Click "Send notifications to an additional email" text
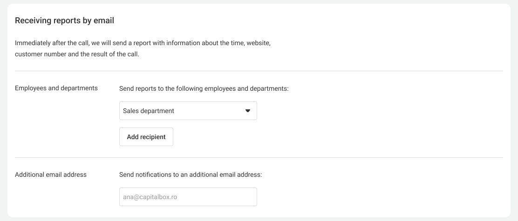The image size is (518, 221). tap(191, 174)
